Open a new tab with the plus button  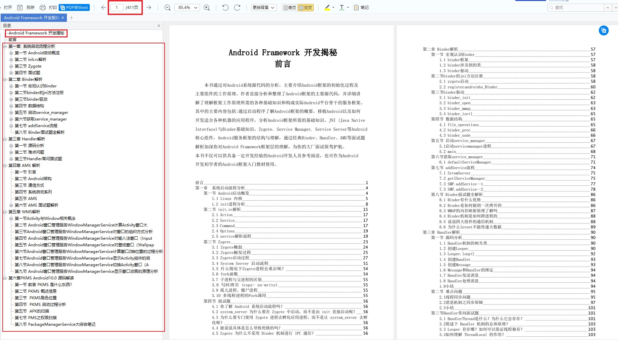pyautogui.click(x=71, y=18)
